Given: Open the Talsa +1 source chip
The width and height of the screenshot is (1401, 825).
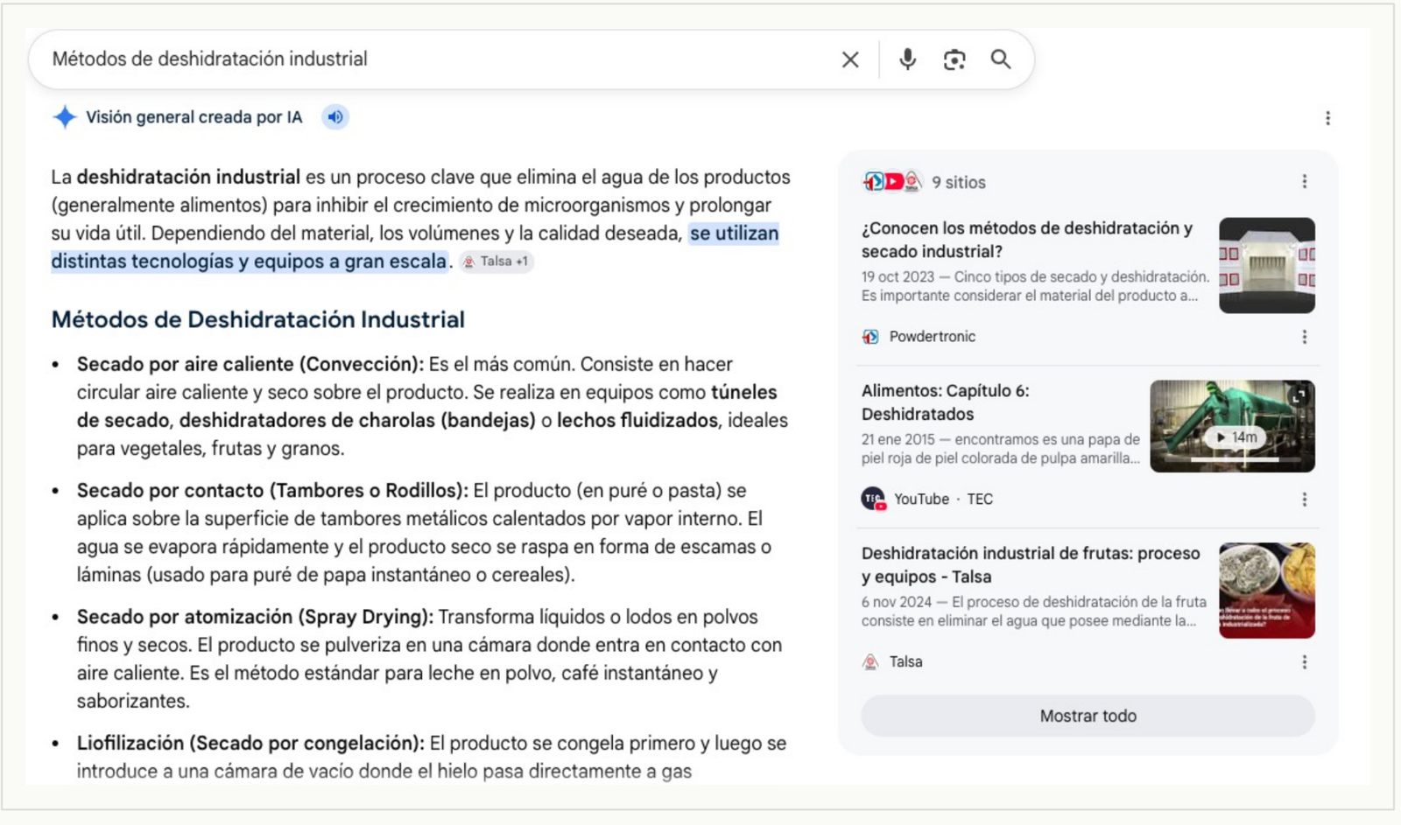Looking at the screenshot, I should [496, 262].
